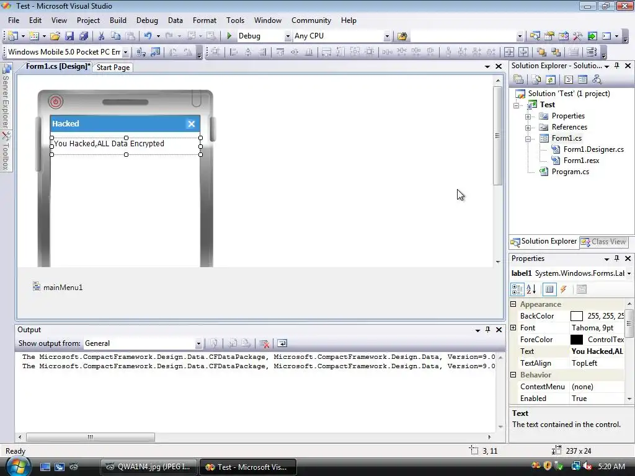Screen dimensions: 635x476
Task: Open the Format menu
Action: tap(205, 20)
